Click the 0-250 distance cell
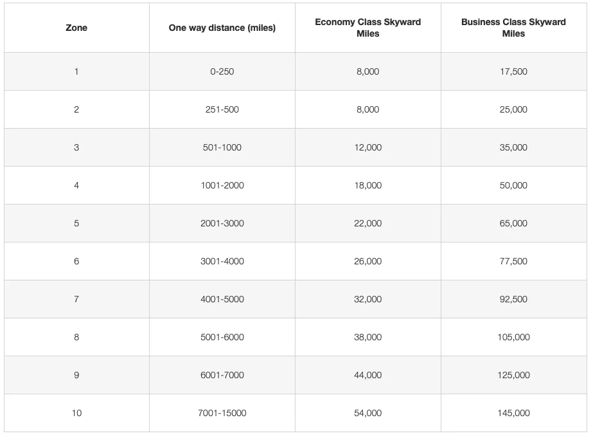Image resolution: width=593 pixels, height=438 pixels. point(222,71)
